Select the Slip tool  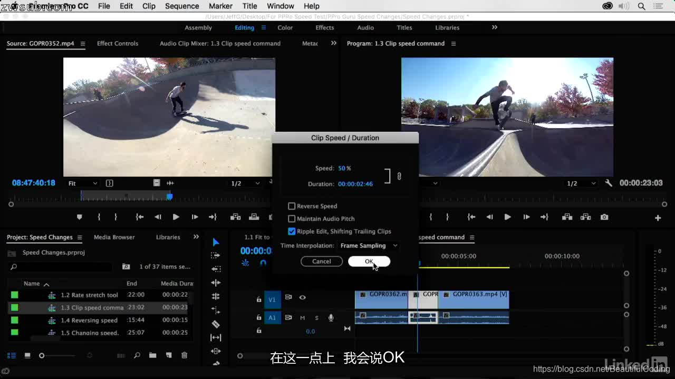(216, 337)
